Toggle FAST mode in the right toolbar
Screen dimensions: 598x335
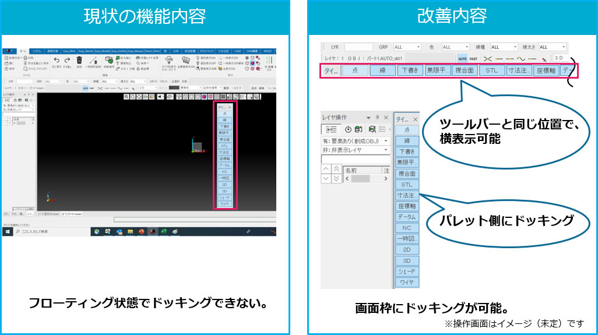[473, 59]
